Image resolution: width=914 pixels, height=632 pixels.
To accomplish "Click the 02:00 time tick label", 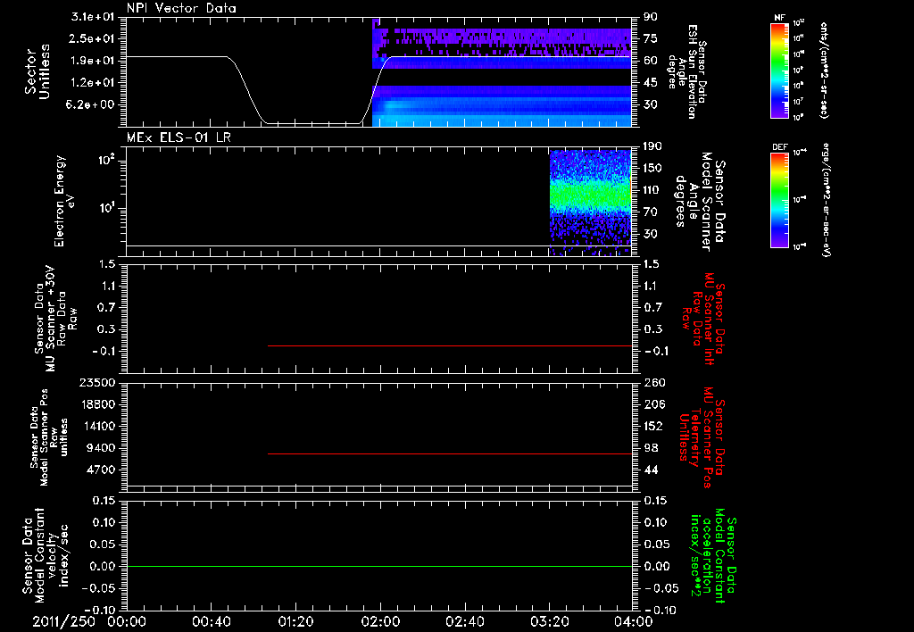I will point(380,621).
